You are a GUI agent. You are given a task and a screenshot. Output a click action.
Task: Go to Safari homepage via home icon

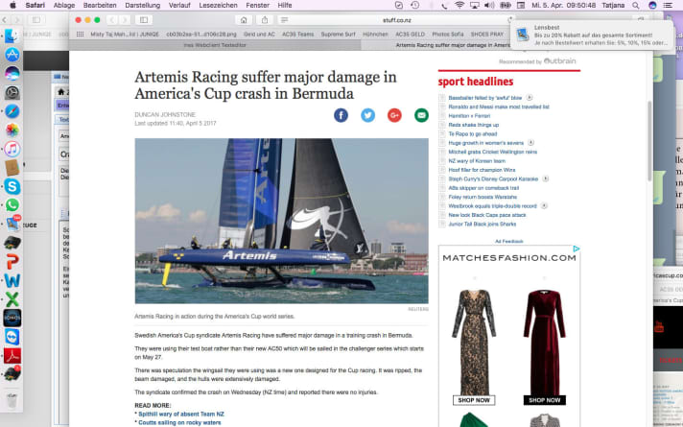(244, 20)
